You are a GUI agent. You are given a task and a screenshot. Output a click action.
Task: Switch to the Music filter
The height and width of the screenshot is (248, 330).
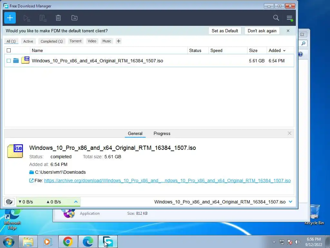[107, 41]
